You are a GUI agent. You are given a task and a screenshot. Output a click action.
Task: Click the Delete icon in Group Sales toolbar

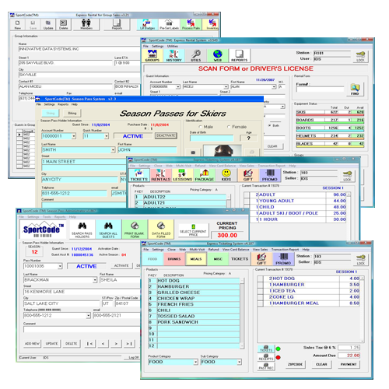tap(63, 25)
